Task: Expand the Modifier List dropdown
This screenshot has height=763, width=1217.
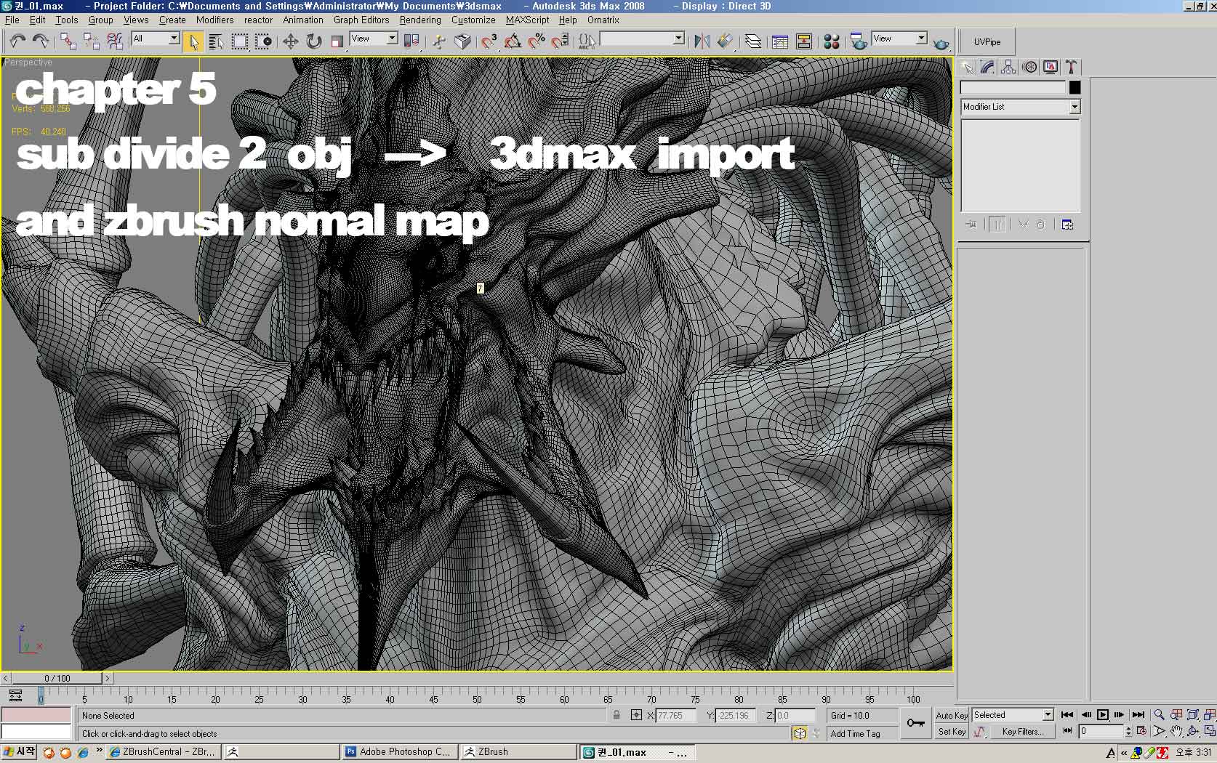Action: pyautogui.click(x=1020, y=107)
